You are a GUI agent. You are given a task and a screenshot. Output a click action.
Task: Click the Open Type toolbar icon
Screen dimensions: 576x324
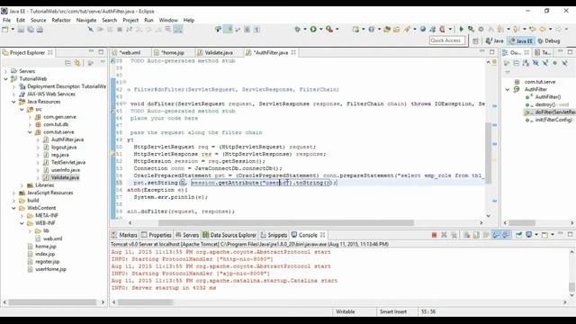click(387, 30)
